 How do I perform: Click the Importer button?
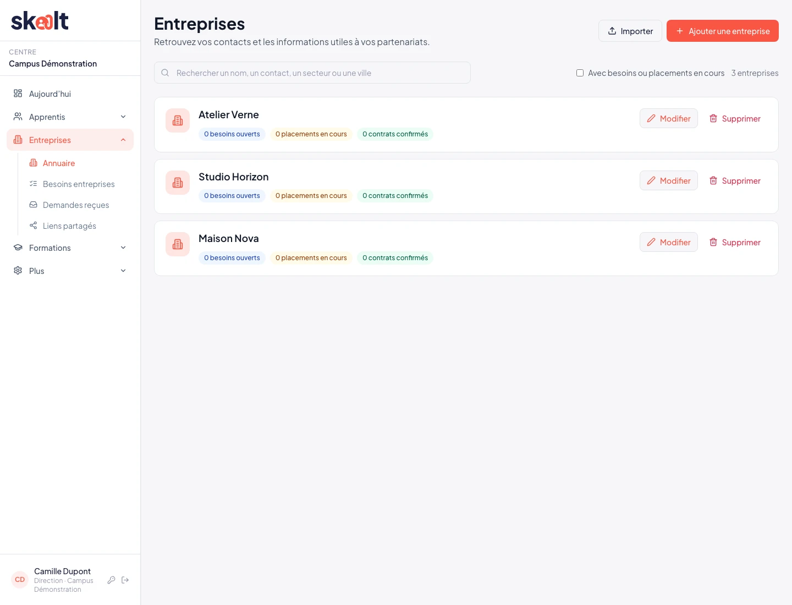(x=630, y=31)
